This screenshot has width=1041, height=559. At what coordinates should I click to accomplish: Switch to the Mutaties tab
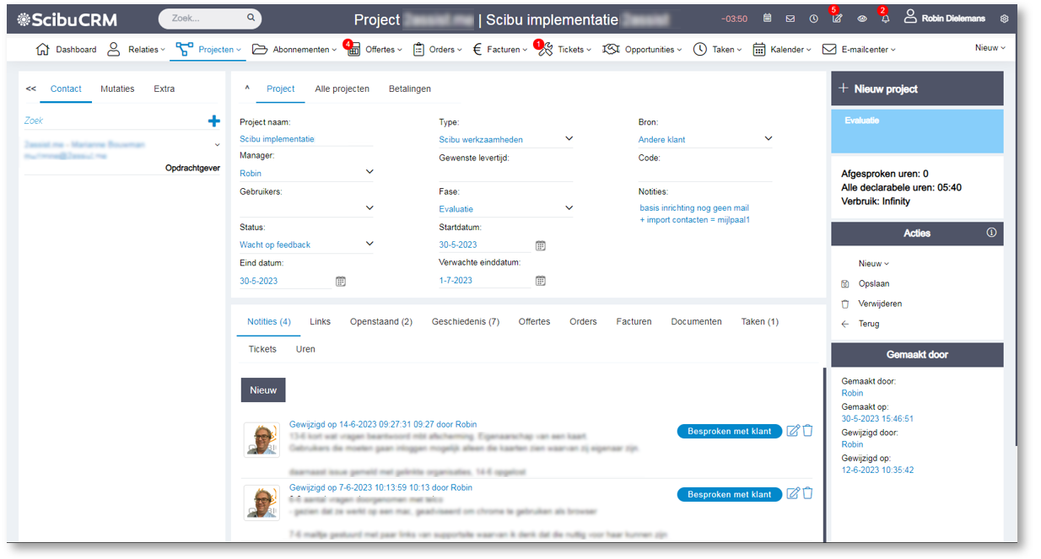pos(117,89)
